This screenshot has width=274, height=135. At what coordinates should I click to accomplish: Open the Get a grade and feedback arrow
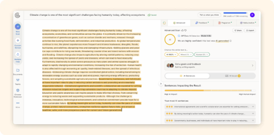[x=253, y=65]
